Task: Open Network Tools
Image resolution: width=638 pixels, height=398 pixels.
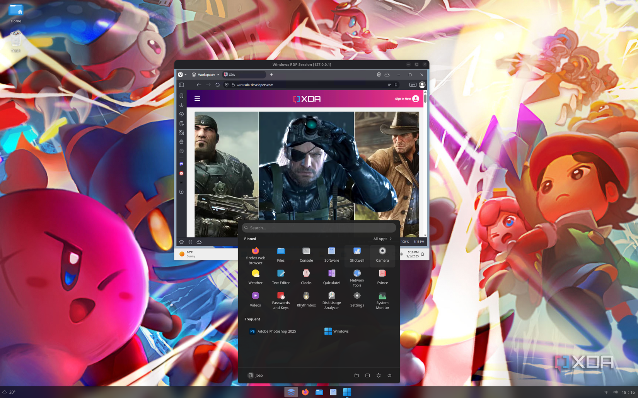Action: [357, 278]
